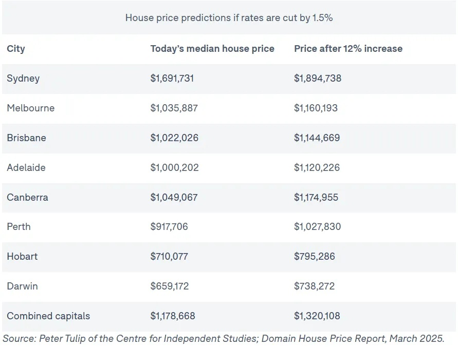Click Sydney's median price $1,691,731

172,79
